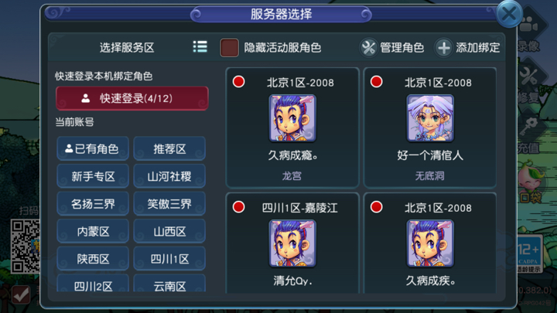Expand the 山河社稷 server group
Viewport: 557px width, 313px height.
tap(169, 176)
